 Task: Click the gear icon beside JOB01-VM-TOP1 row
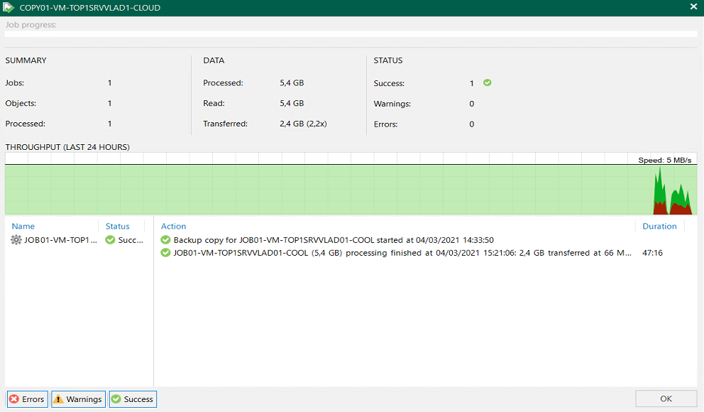[16, 240]
